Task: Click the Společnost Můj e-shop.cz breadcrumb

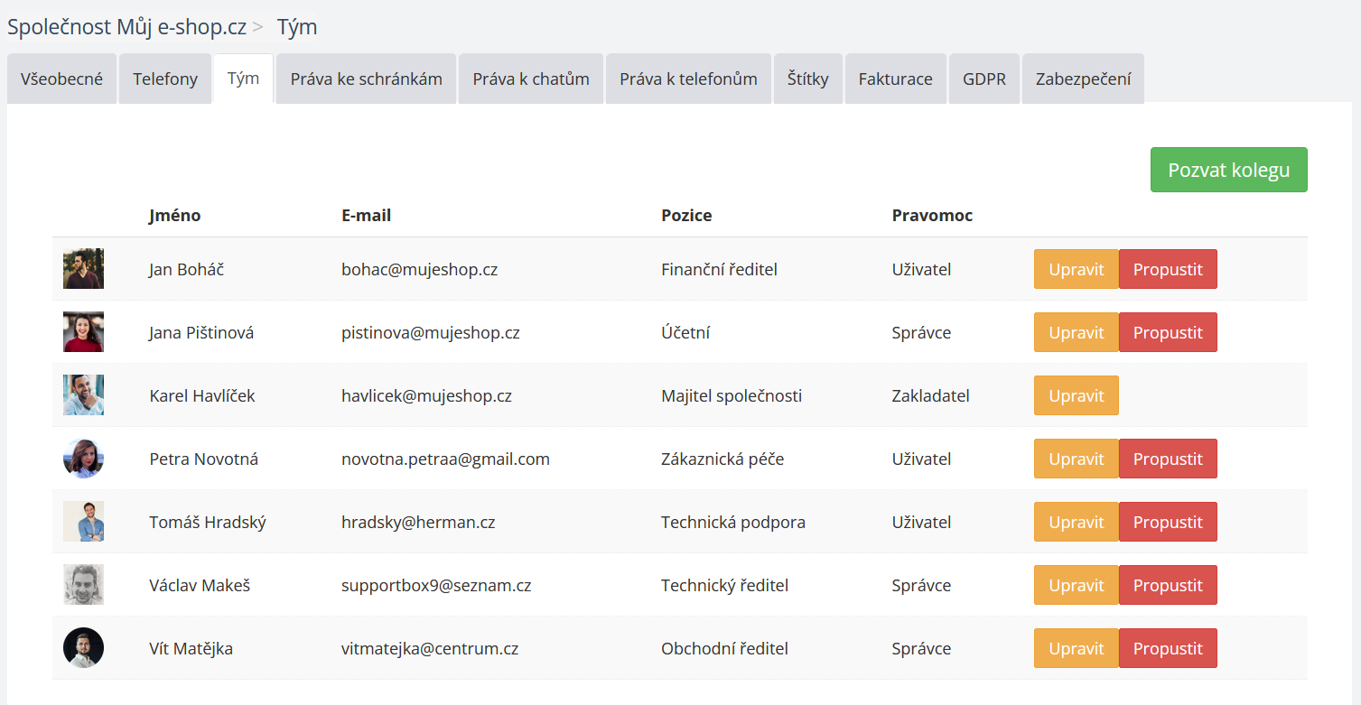Action: [126, 27]
